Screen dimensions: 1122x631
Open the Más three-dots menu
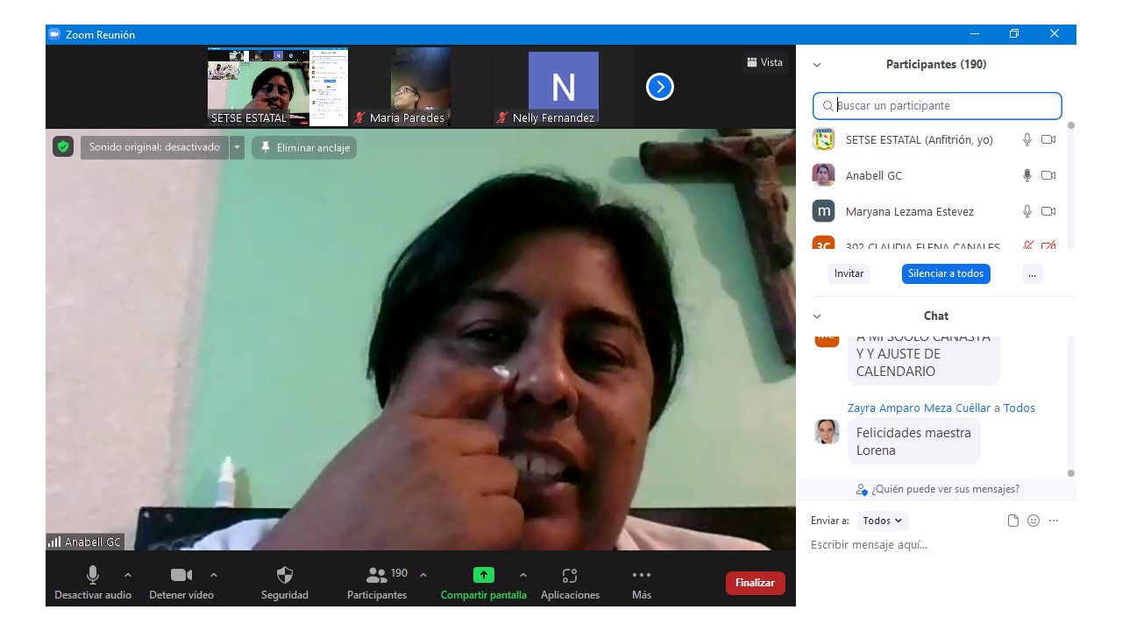tap(642, 575)
